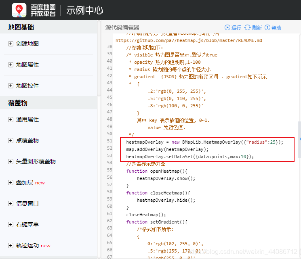301x259 pixels.
Task: Click the Baidu Map logo icon
Action: 19,10
